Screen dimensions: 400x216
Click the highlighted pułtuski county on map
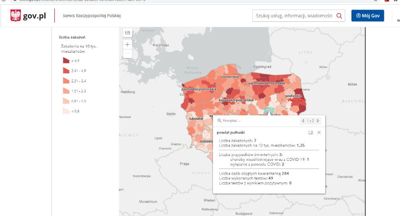click(269, 110)
